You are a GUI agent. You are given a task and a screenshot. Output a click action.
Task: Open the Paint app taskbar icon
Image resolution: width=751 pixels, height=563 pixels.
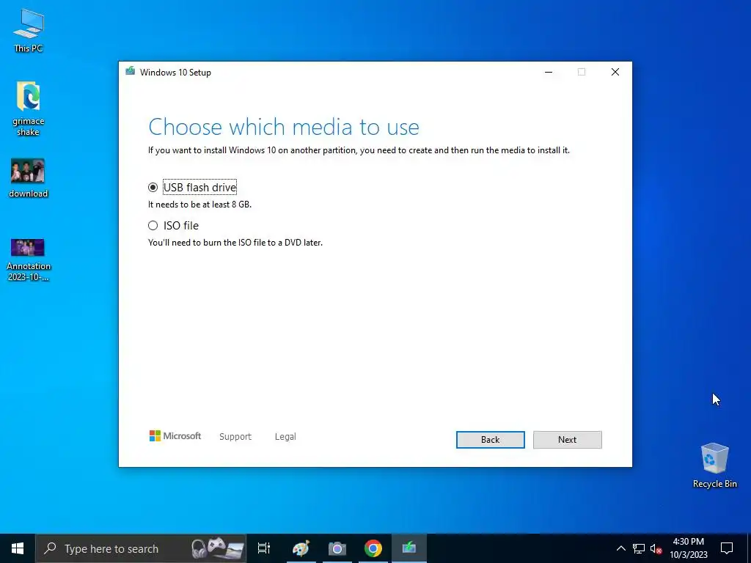tap(301, 548)
